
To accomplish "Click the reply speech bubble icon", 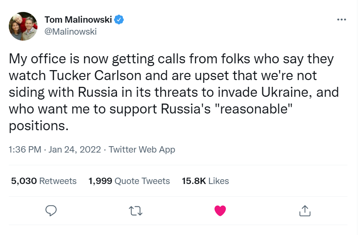I will pyautogui.click(x=51, y=211).
